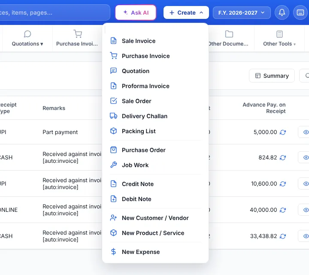This screenshot has height=275, width=309.
Task: Click Advance Pay. on Receipt column header
Action: pos(264,108)
